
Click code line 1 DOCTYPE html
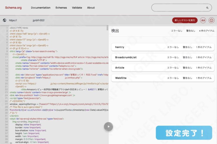19,28
